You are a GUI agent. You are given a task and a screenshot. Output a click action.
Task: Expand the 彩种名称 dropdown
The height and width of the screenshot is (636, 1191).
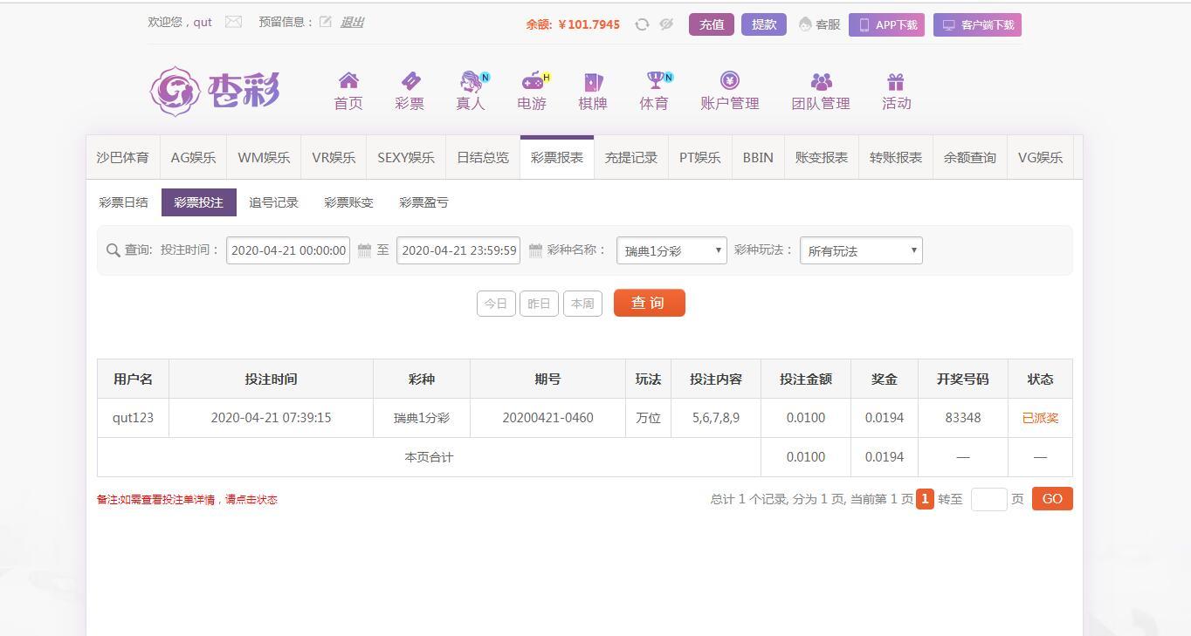[x=671, y=250]
